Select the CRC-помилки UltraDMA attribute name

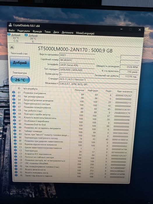(36, 163)
